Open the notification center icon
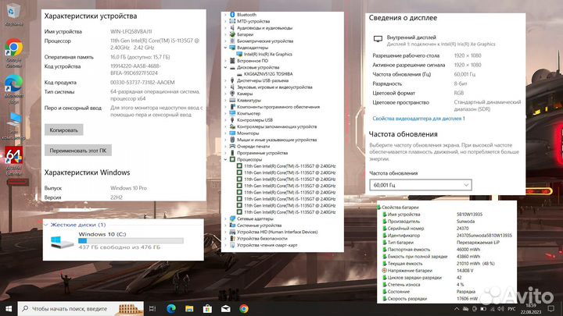The height and width of the screenshot is (316, 563). [x=551, y=308]
